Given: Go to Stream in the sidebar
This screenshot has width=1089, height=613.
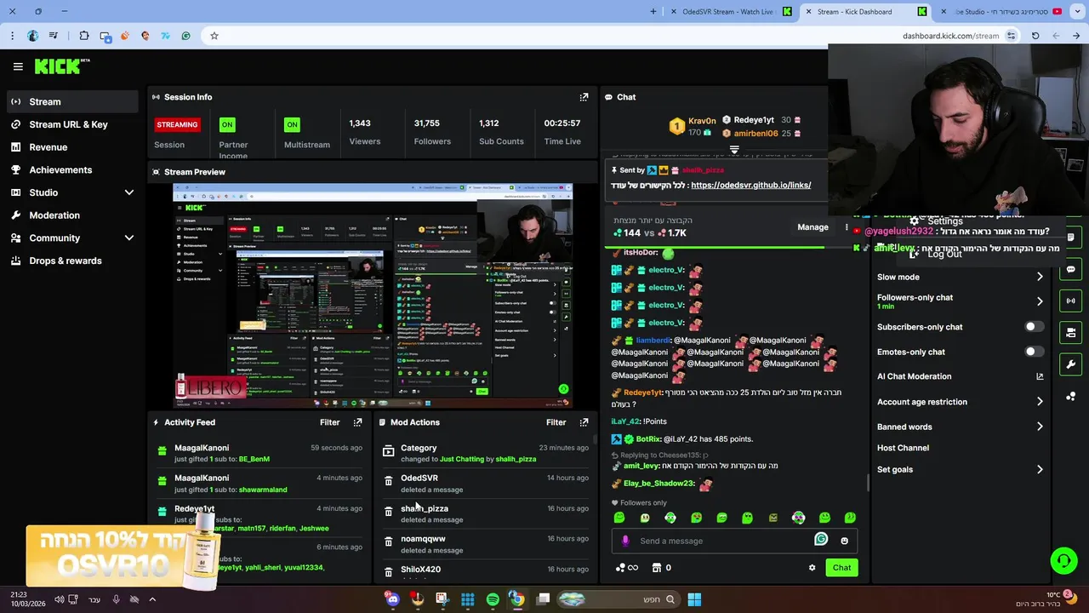Looking at the screenshot, I should [x=73, y=101].
